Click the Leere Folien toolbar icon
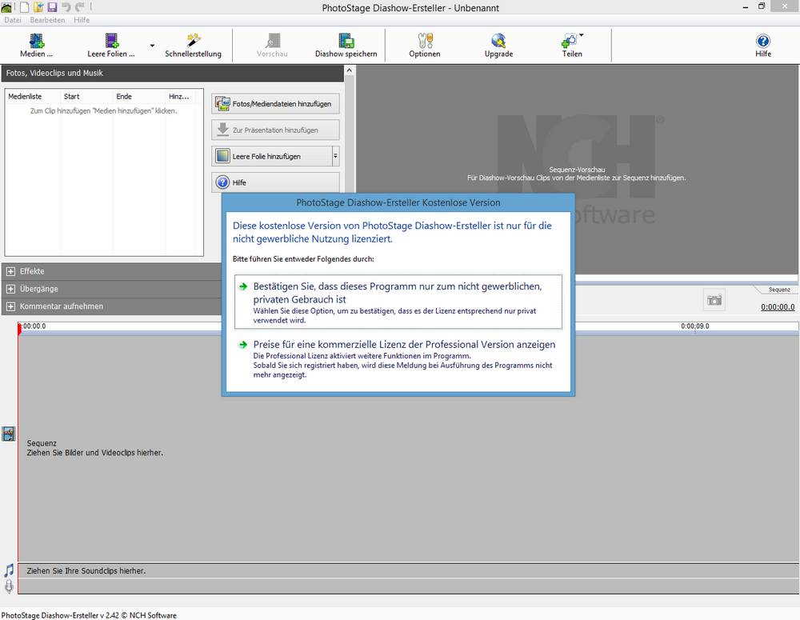The width and height of the screenshot is (800, 620). click(x=111, y=41)
